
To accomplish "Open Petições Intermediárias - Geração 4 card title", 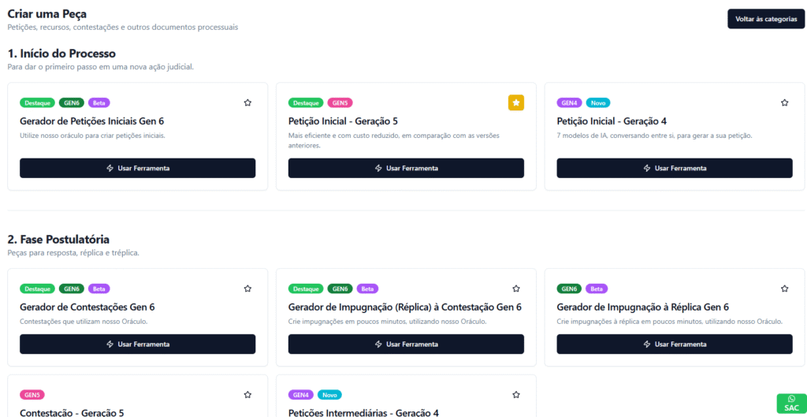I will pyautogui.click(x=363, y=412).
